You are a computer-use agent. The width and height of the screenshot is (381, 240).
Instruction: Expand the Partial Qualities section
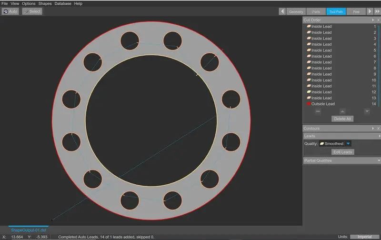tap(378, 160)
